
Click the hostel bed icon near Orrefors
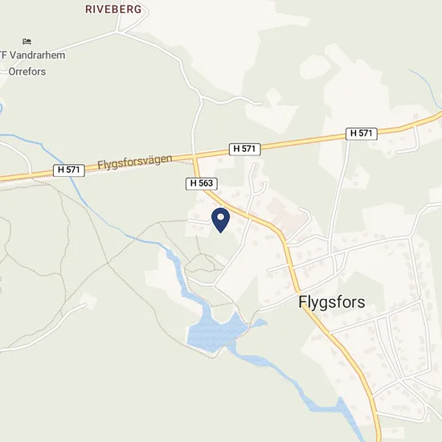point(27,42)
